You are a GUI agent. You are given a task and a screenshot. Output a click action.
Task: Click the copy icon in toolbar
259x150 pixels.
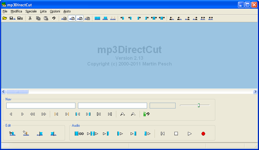(x=38, y=18)
